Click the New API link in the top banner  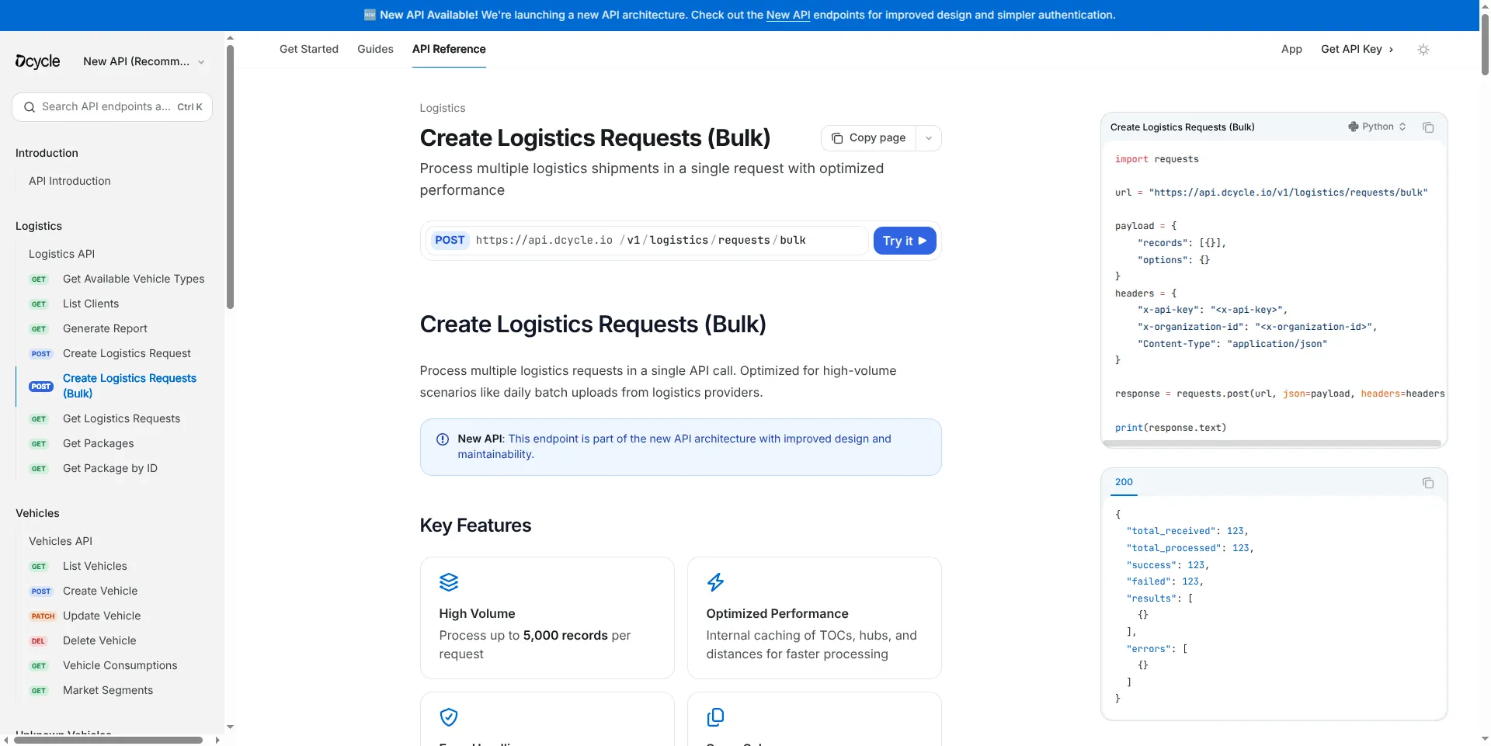point(788,15)
